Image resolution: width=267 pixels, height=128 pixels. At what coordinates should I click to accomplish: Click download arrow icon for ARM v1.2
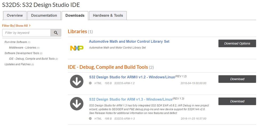77,81
